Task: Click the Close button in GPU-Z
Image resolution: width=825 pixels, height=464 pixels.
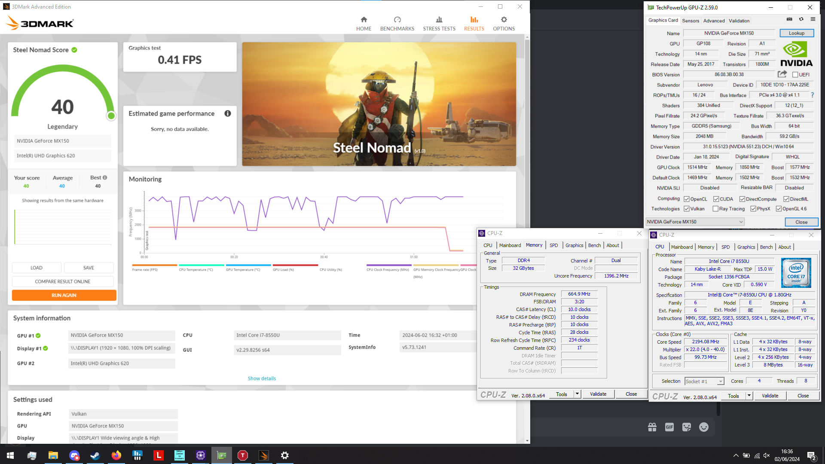Action: pos(801,222)
